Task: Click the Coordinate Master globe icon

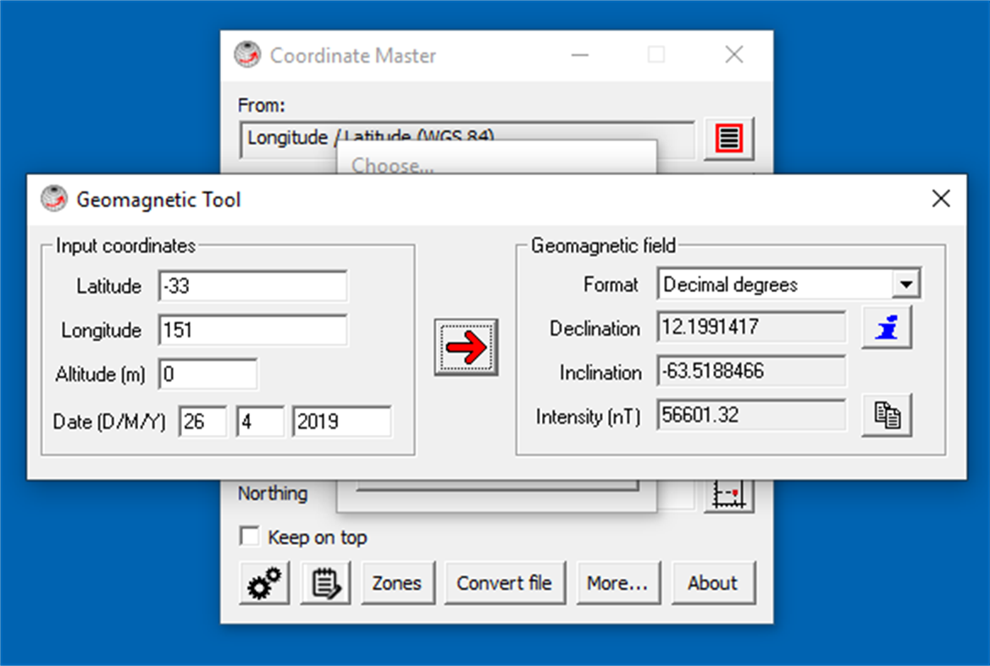Action: coord(246,54)
